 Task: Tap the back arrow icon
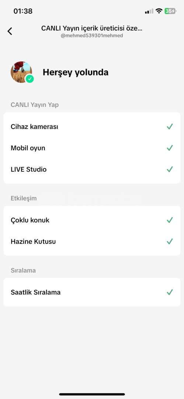click(x=10, y=31)
